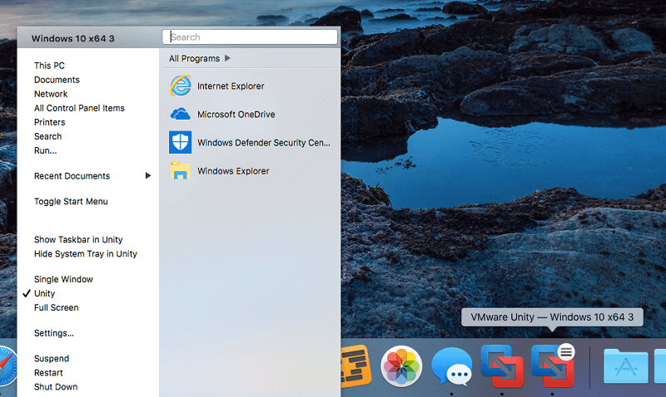Image resolution: width=666 pixels, height=397 pixels.
Task: Open All Control Panel Items
Action: tap(79, 109)
